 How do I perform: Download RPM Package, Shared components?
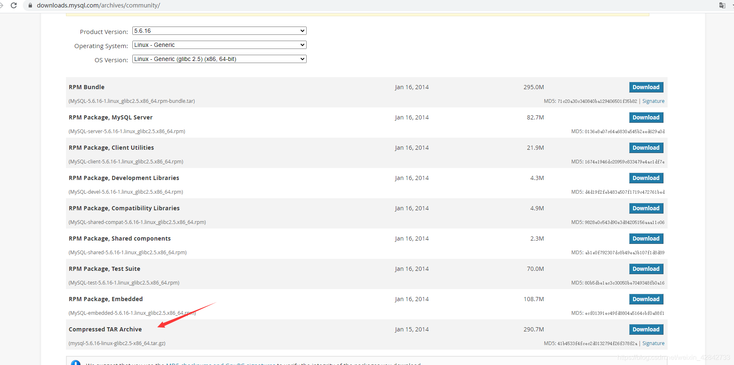pos(646,238)
